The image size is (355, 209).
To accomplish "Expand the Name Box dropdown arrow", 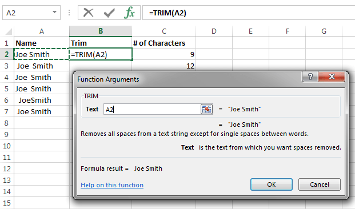I will pyautogui.click(x=54, y=12).
